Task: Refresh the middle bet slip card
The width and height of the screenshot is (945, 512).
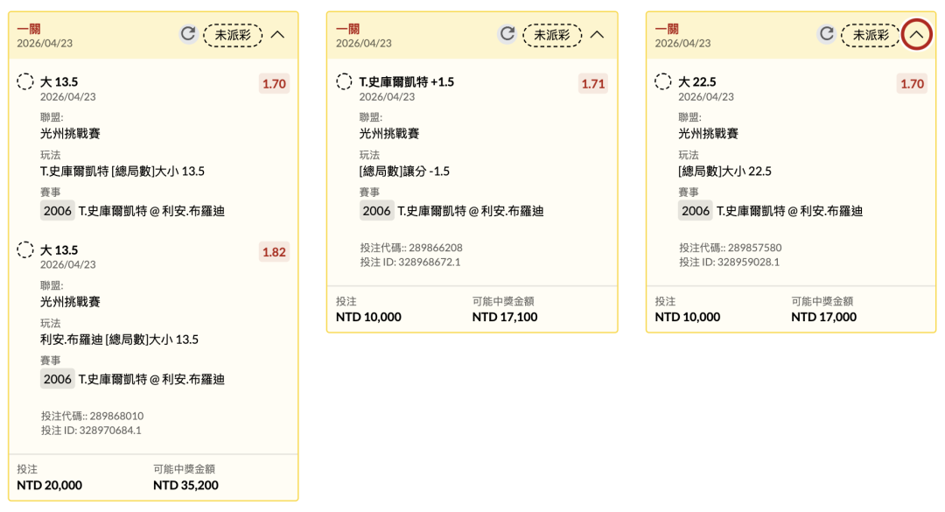Action: (x=507, y=34)
